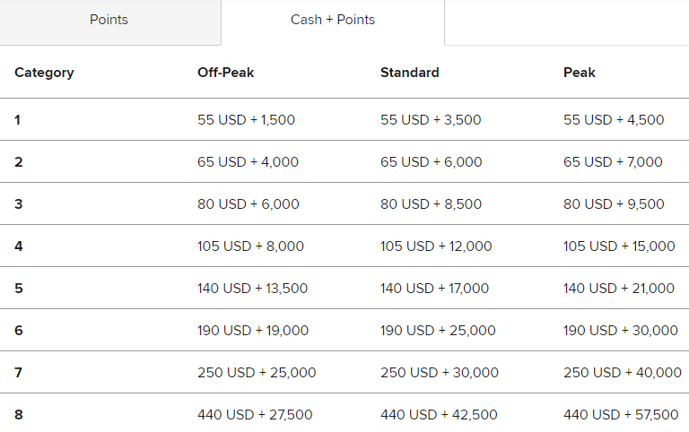
Task: Select Category 8 row label
Action: pyautogui.click(x=19, y=415)
